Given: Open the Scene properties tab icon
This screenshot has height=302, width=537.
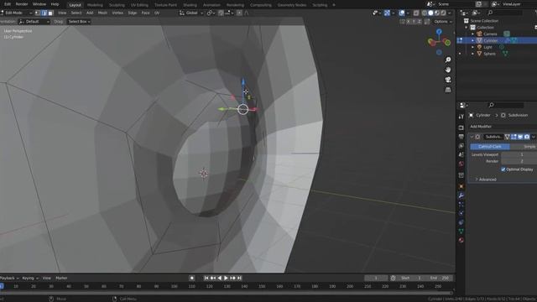Looking at the screenshot, I should [461, 154].
